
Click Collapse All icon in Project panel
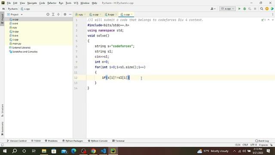(58, 14)
